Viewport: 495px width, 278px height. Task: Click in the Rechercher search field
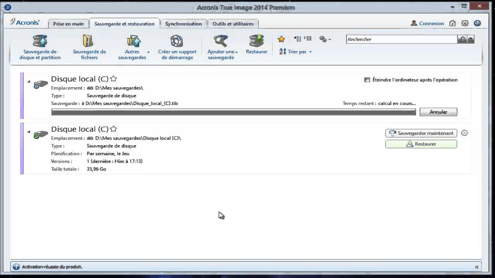point(401,39)
